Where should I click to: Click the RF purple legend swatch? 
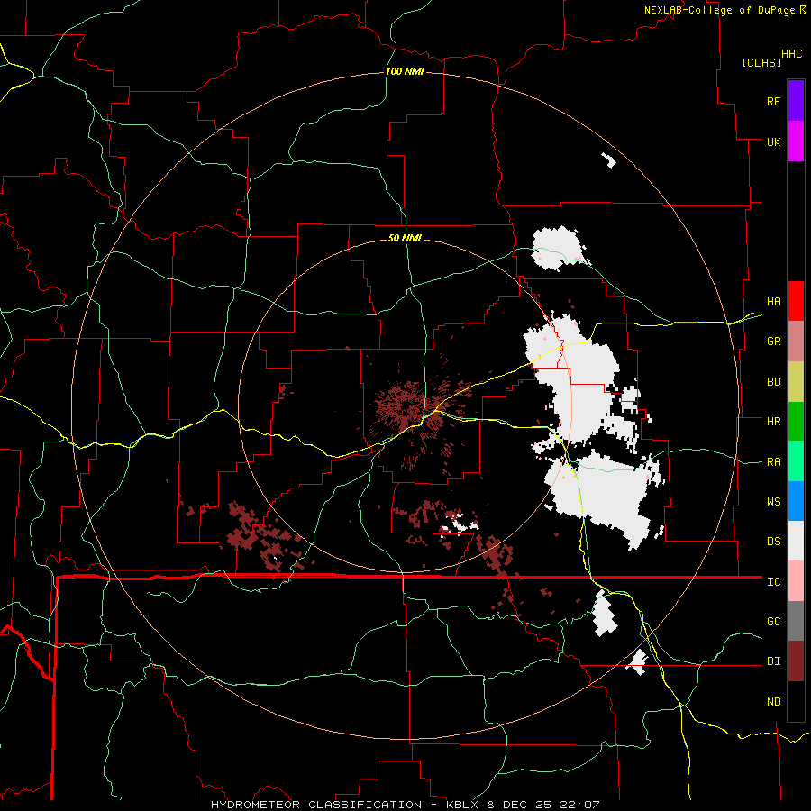[x=796, y=101]
